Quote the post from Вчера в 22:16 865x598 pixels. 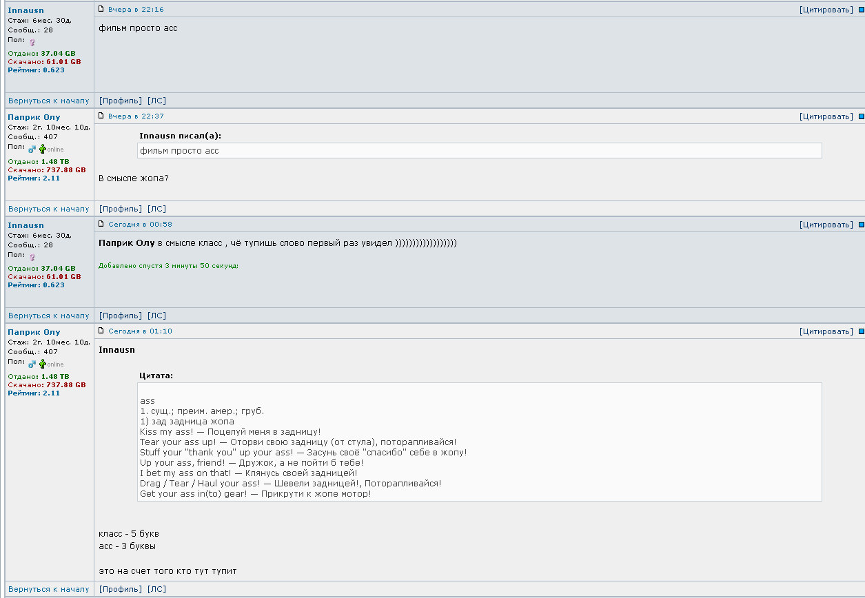(x=826, y=10)
